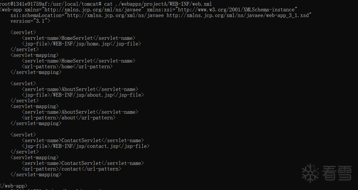Click the /about url-pattern line
The height and width of the screenshot is (190, 358).
pyautogui.click(x=69, y=118)
